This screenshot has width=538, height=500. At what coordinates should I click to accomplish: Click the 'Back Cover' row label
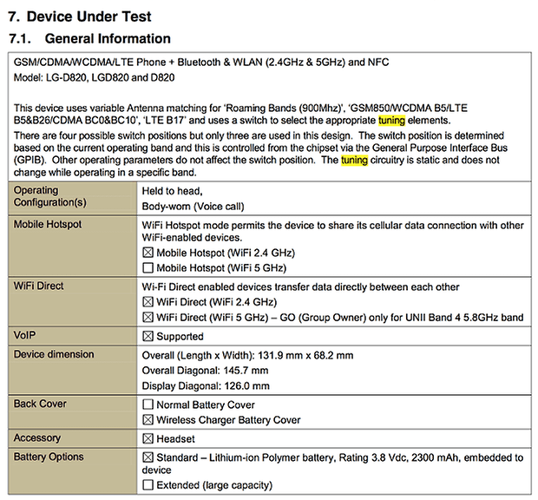[x=40, y=404]
